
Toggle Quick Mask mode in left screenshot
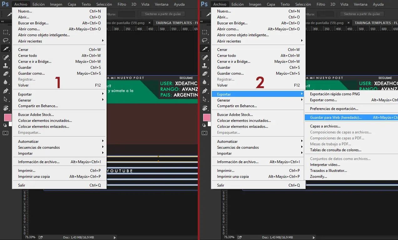coord(6,133)
